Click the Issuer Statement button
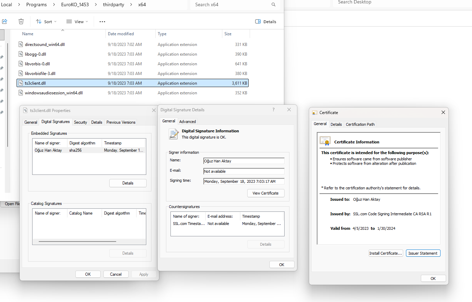 pyautogui.click(x=423, y=253)
